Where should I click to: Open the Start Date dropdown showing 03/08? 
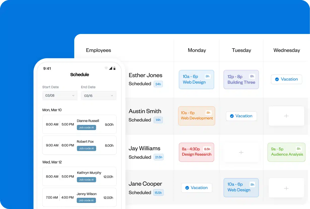60,96
